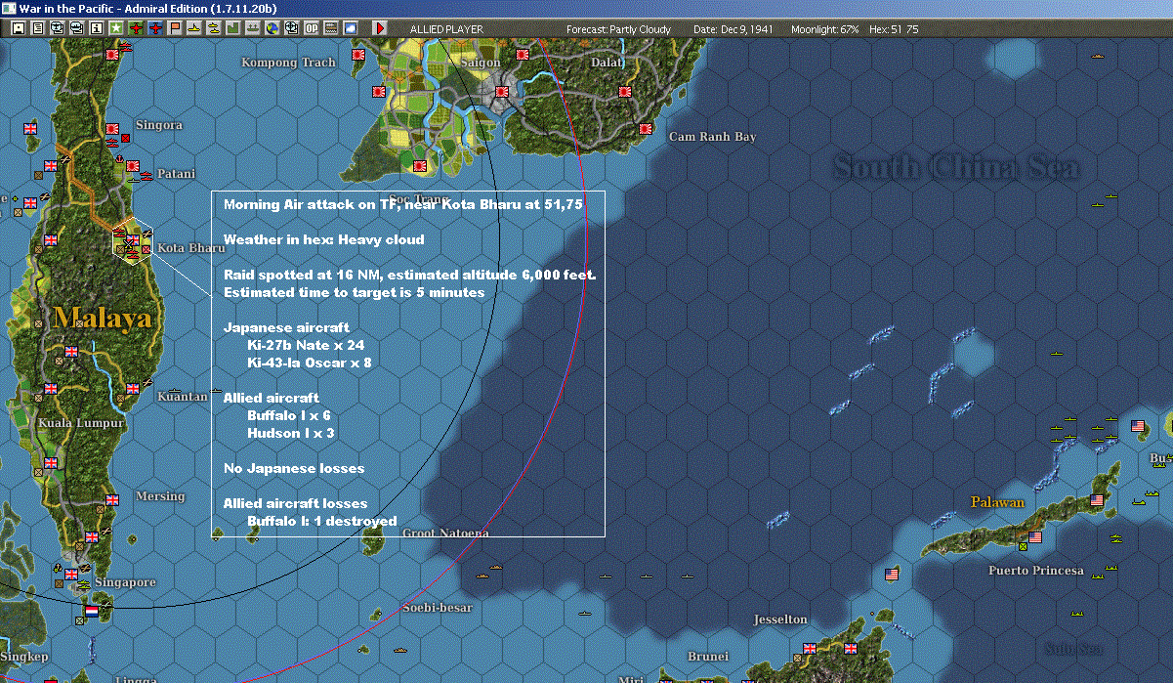This screenshot has height=683, width=1173.
Task: Select US flag unit above Puerto Princesa
Action: coord(1035,536)
